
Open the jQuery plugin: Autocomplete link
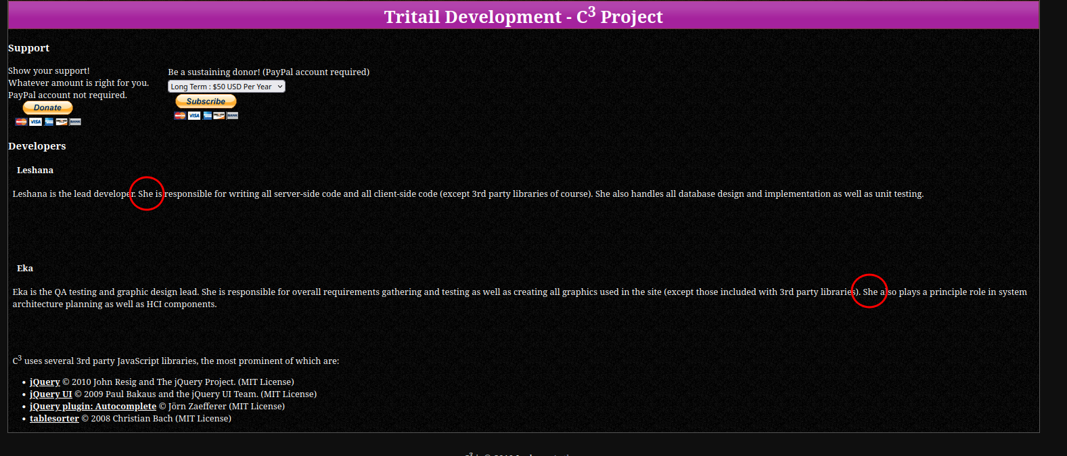(93, 407)
